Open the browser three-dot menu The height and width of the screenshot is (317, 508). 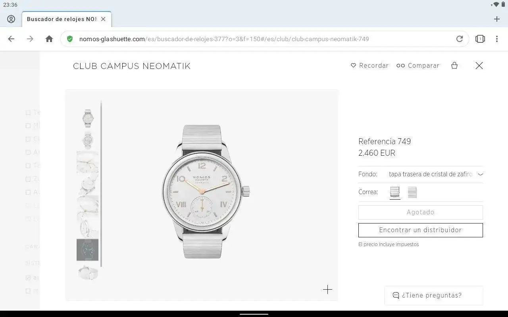pos(496,39)
